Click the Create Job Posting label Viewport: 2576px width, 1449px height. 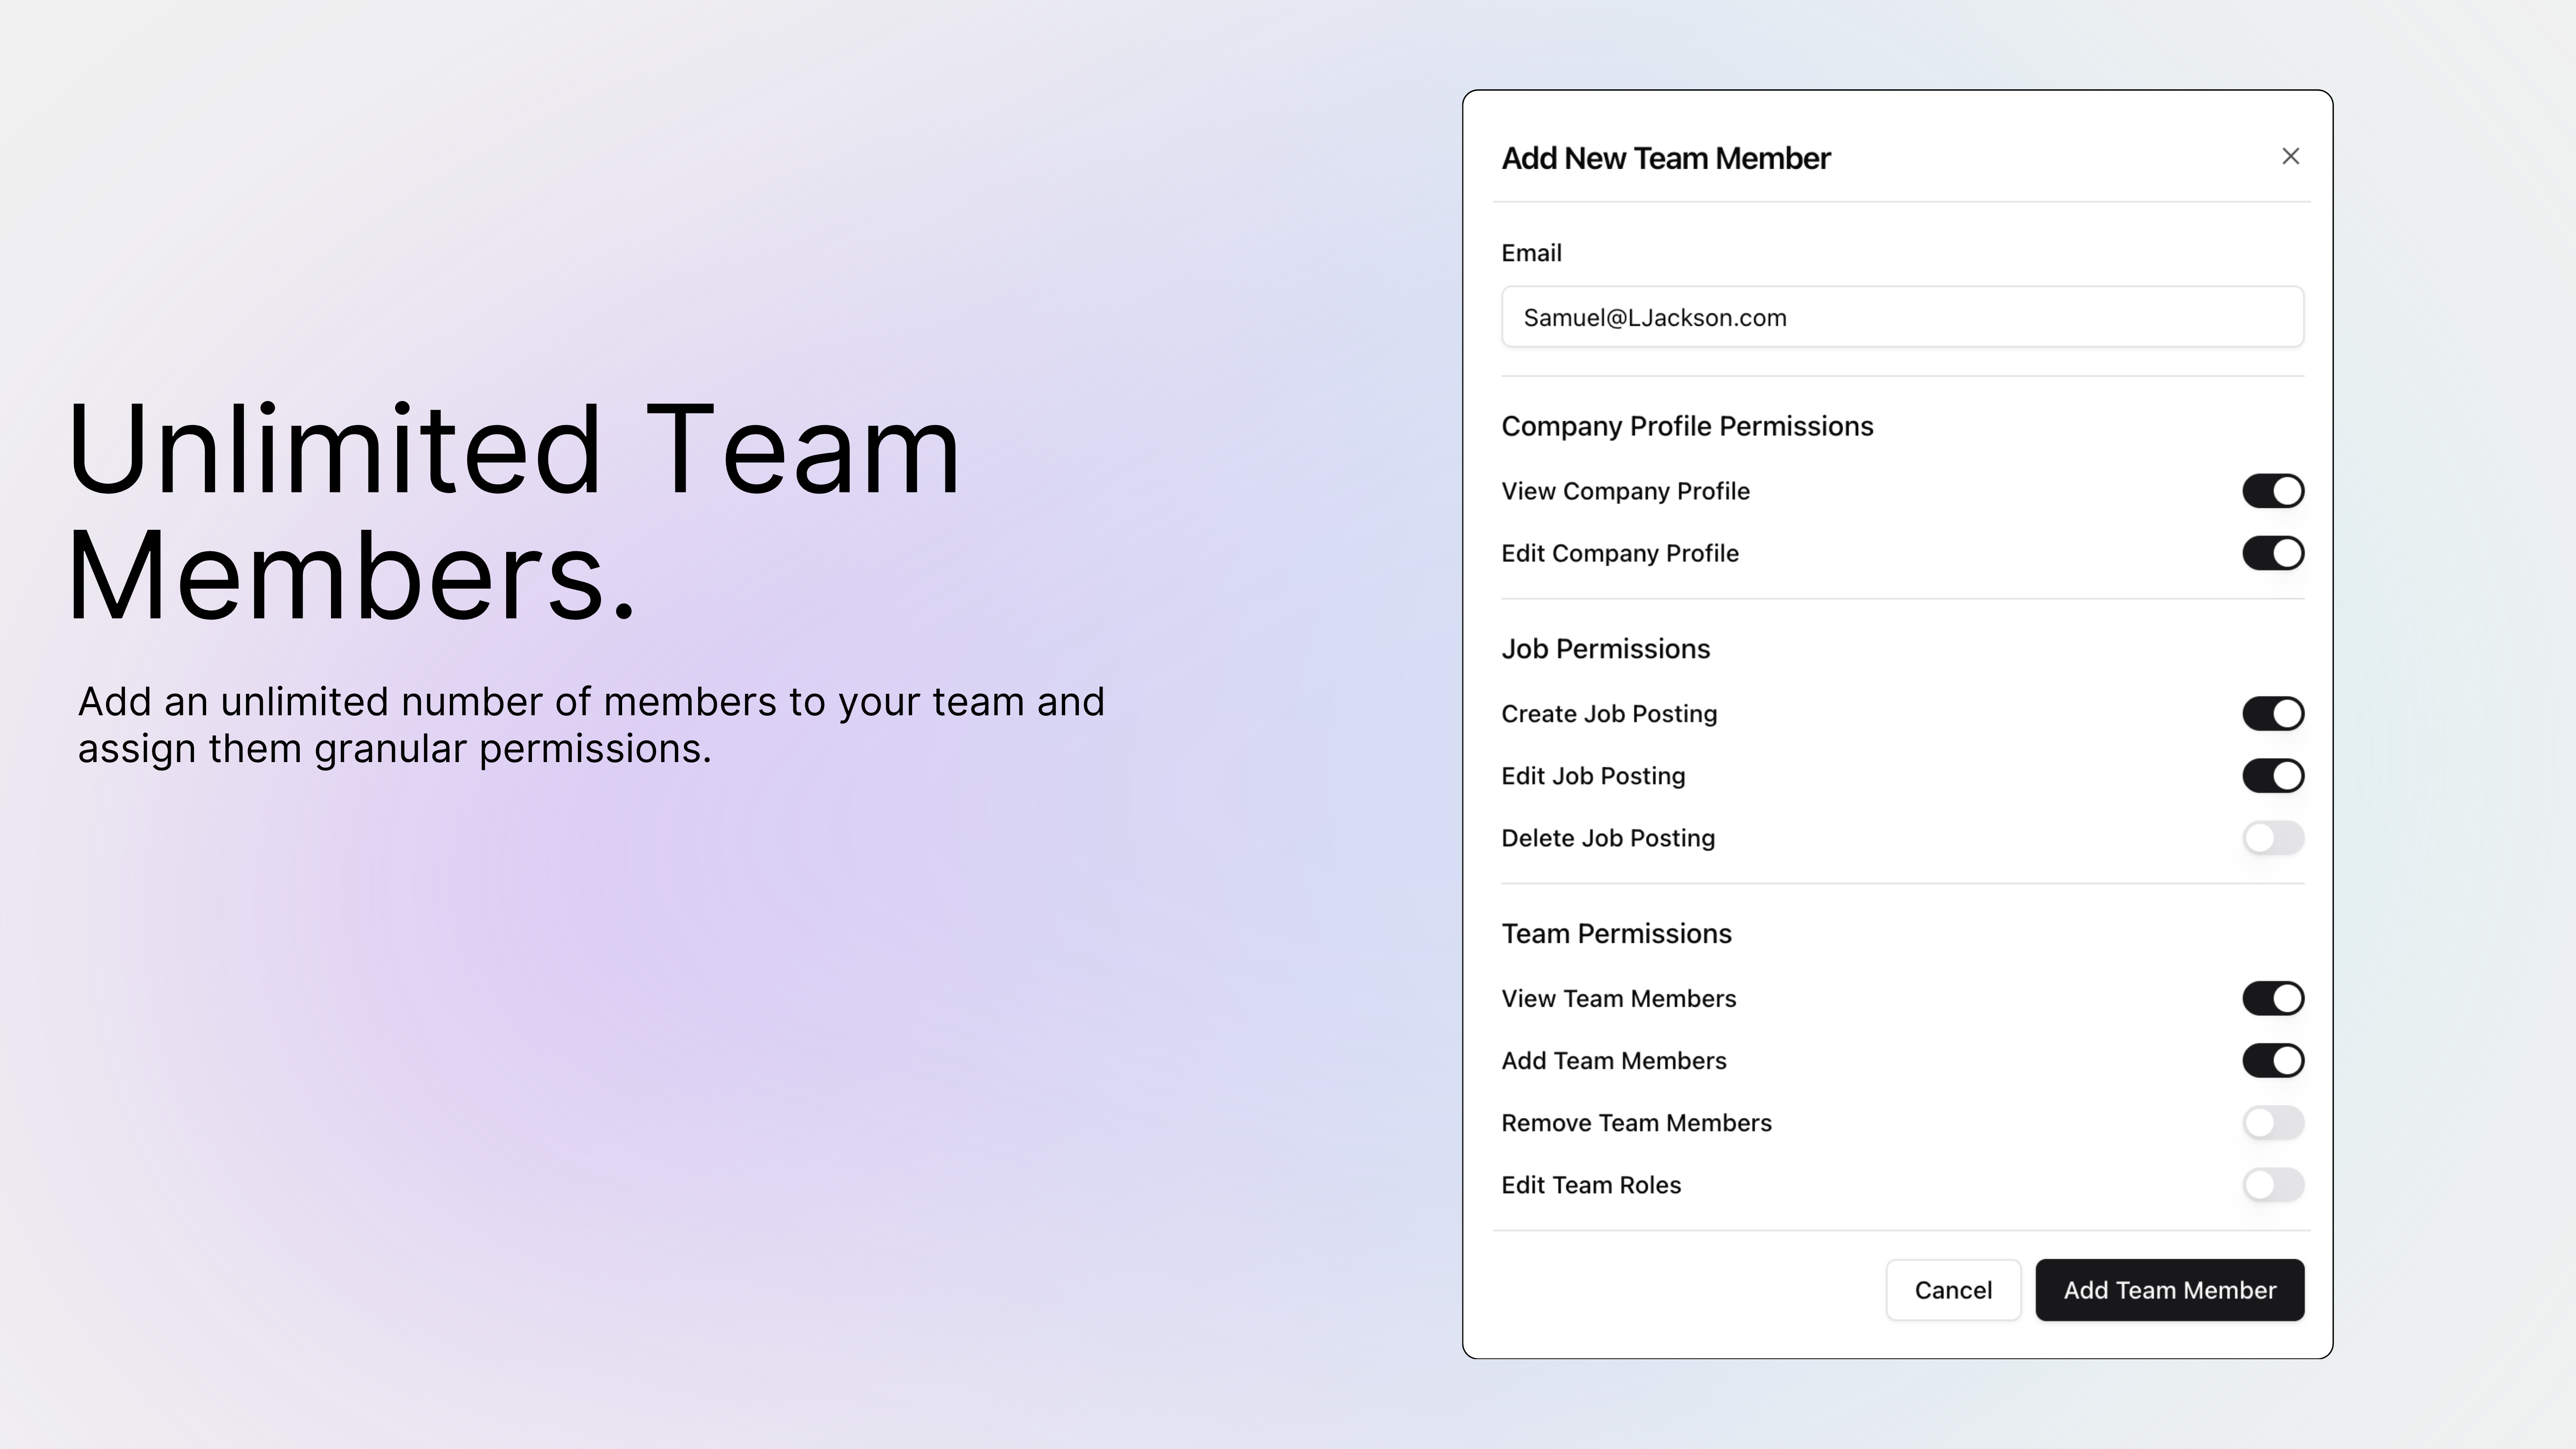click(1609, 714)
